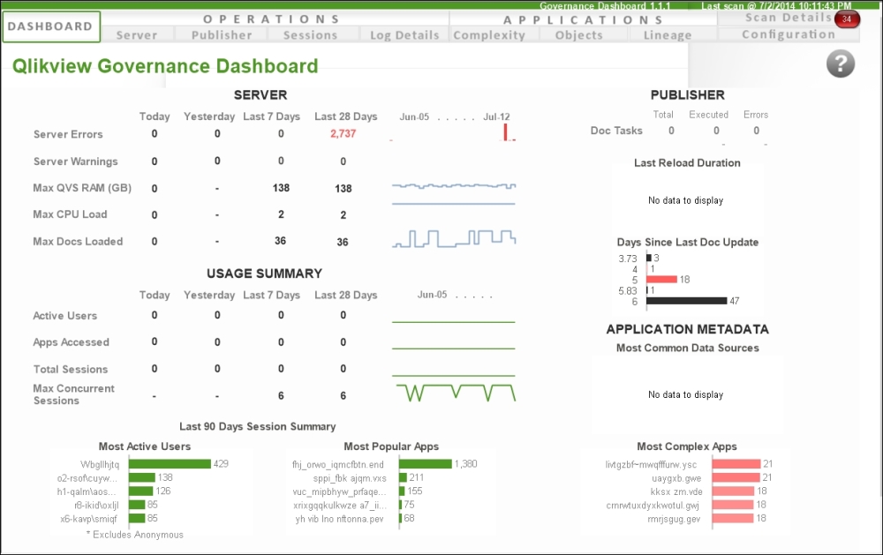Screen dimensions: 883x555
Task: Click the Total Sessions trend line
Action: click(453, 375)
